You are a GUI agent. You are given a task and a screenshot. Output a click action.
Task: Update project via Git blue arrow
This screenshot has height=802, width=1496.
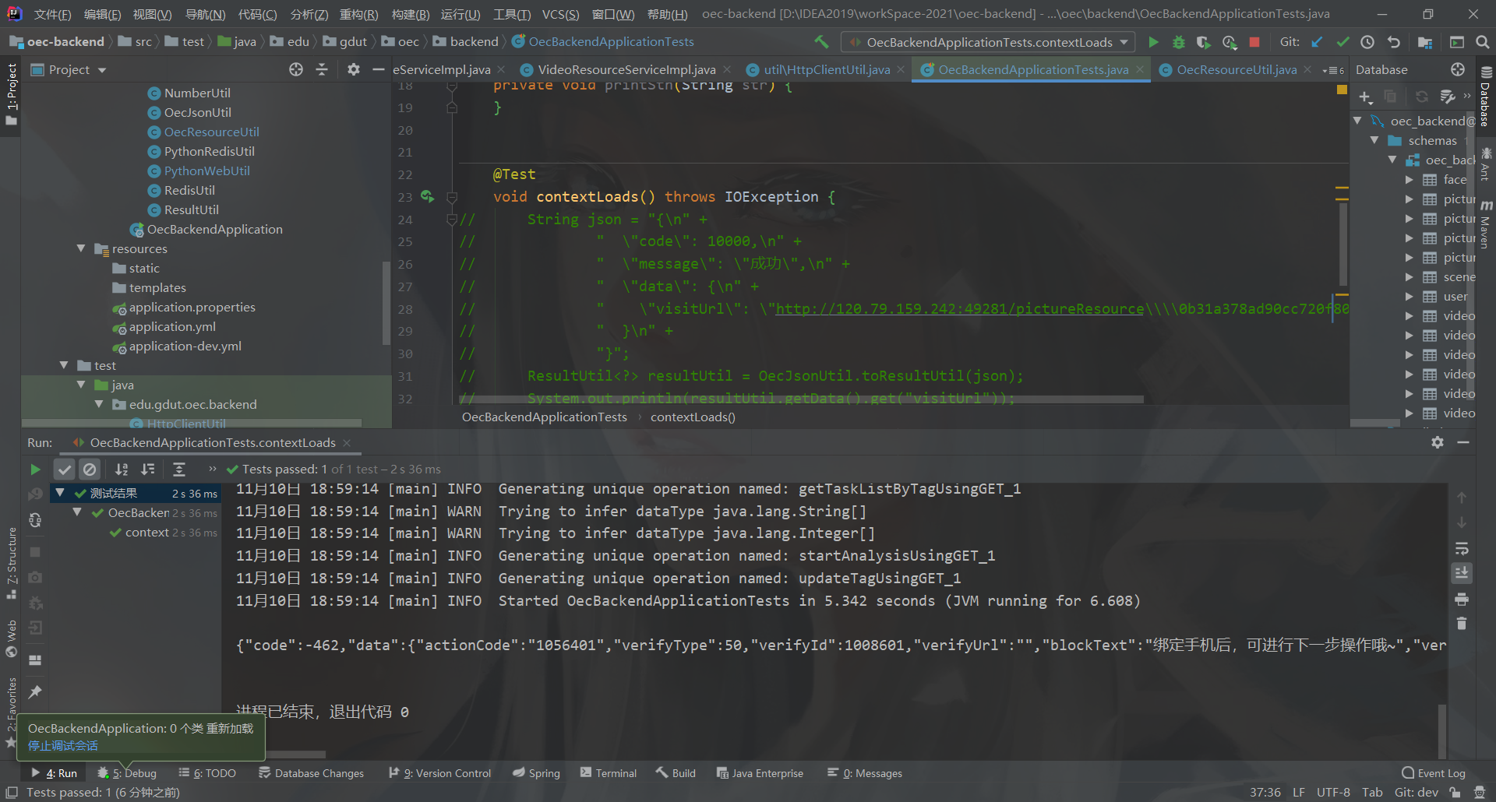[x=1317, y=42]
